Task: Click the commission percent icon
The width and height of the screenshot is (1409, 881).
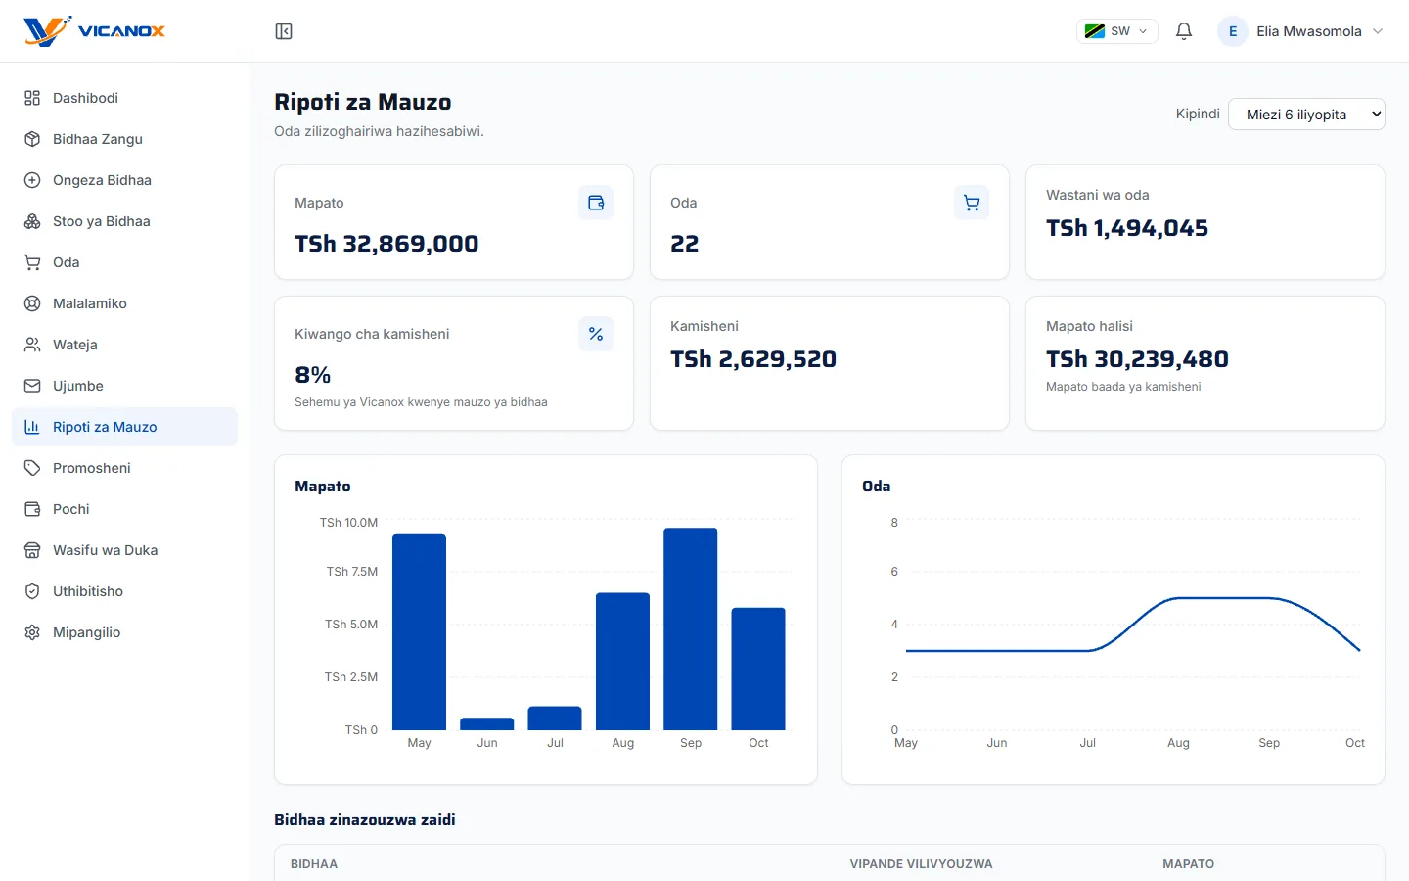Action: tap(596, 334)
